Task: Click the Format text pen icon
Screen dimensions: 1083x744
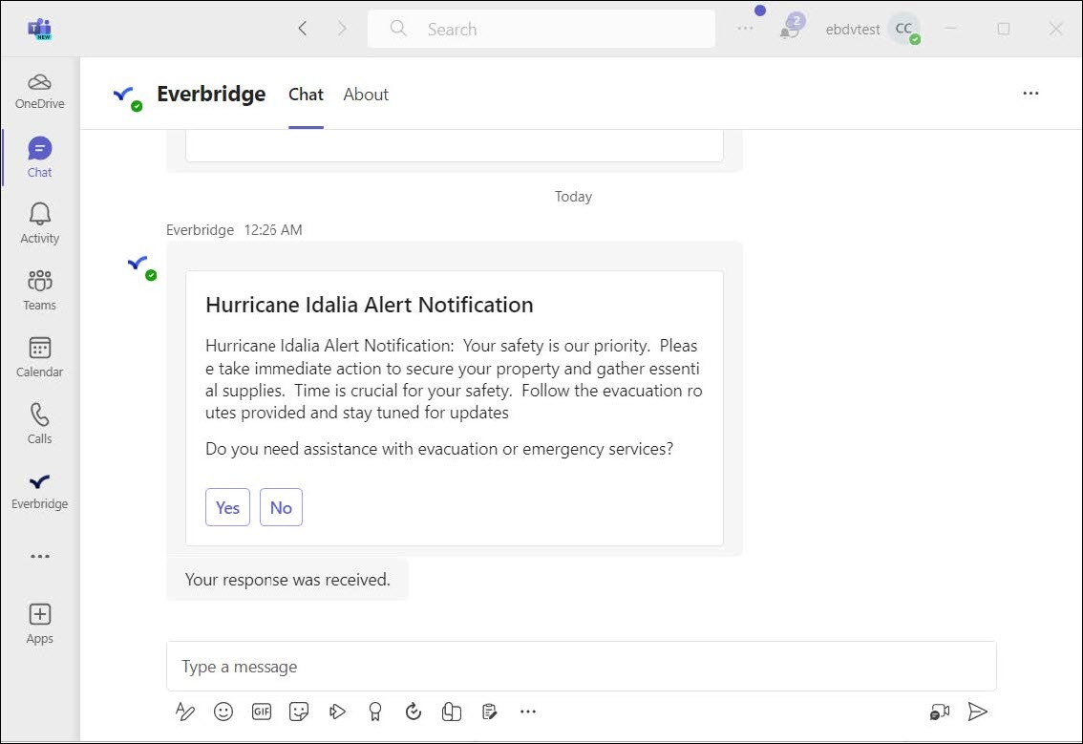Action: (185, 712)
